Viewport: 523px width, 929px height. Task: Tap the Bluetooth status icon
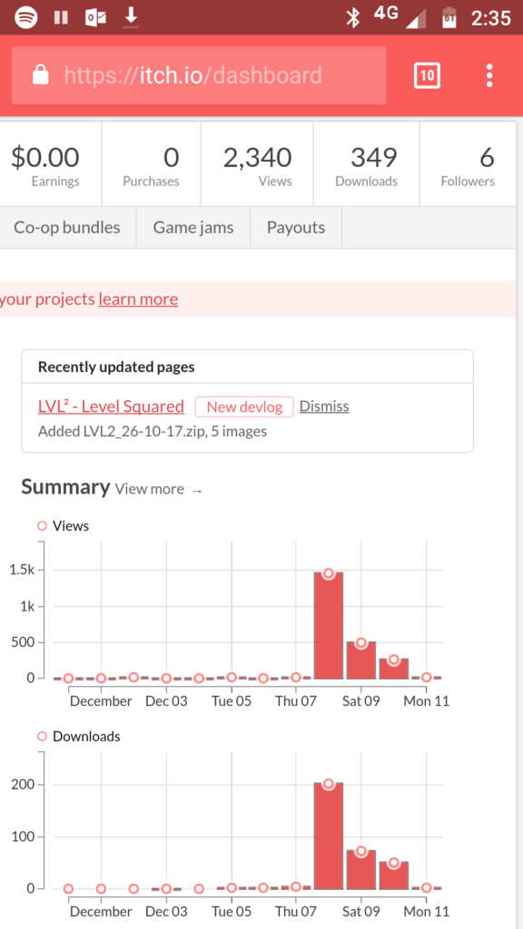(x=353, y=18)
